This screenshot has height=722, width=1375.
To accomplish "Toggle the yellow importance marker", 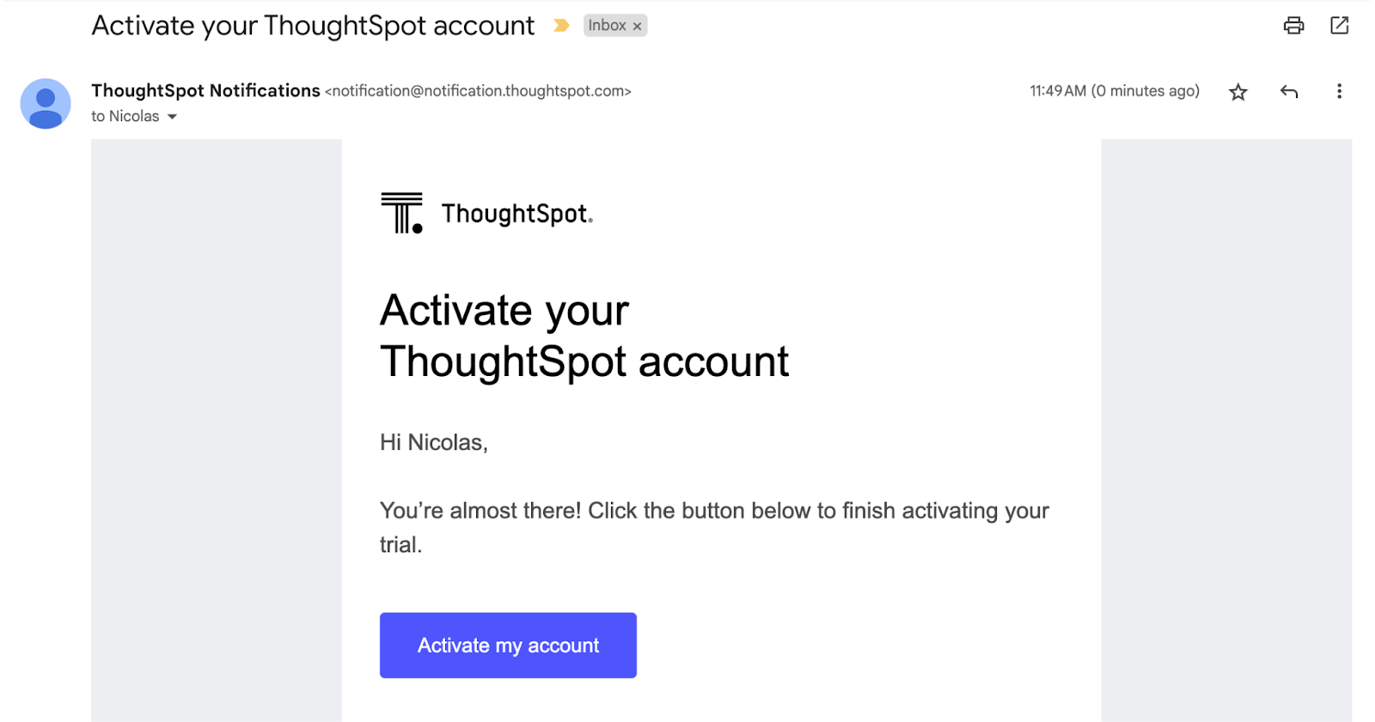I will coord(561,26).
